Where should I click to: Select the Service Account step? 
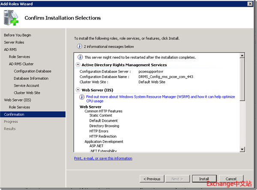[x=27, y=85]
